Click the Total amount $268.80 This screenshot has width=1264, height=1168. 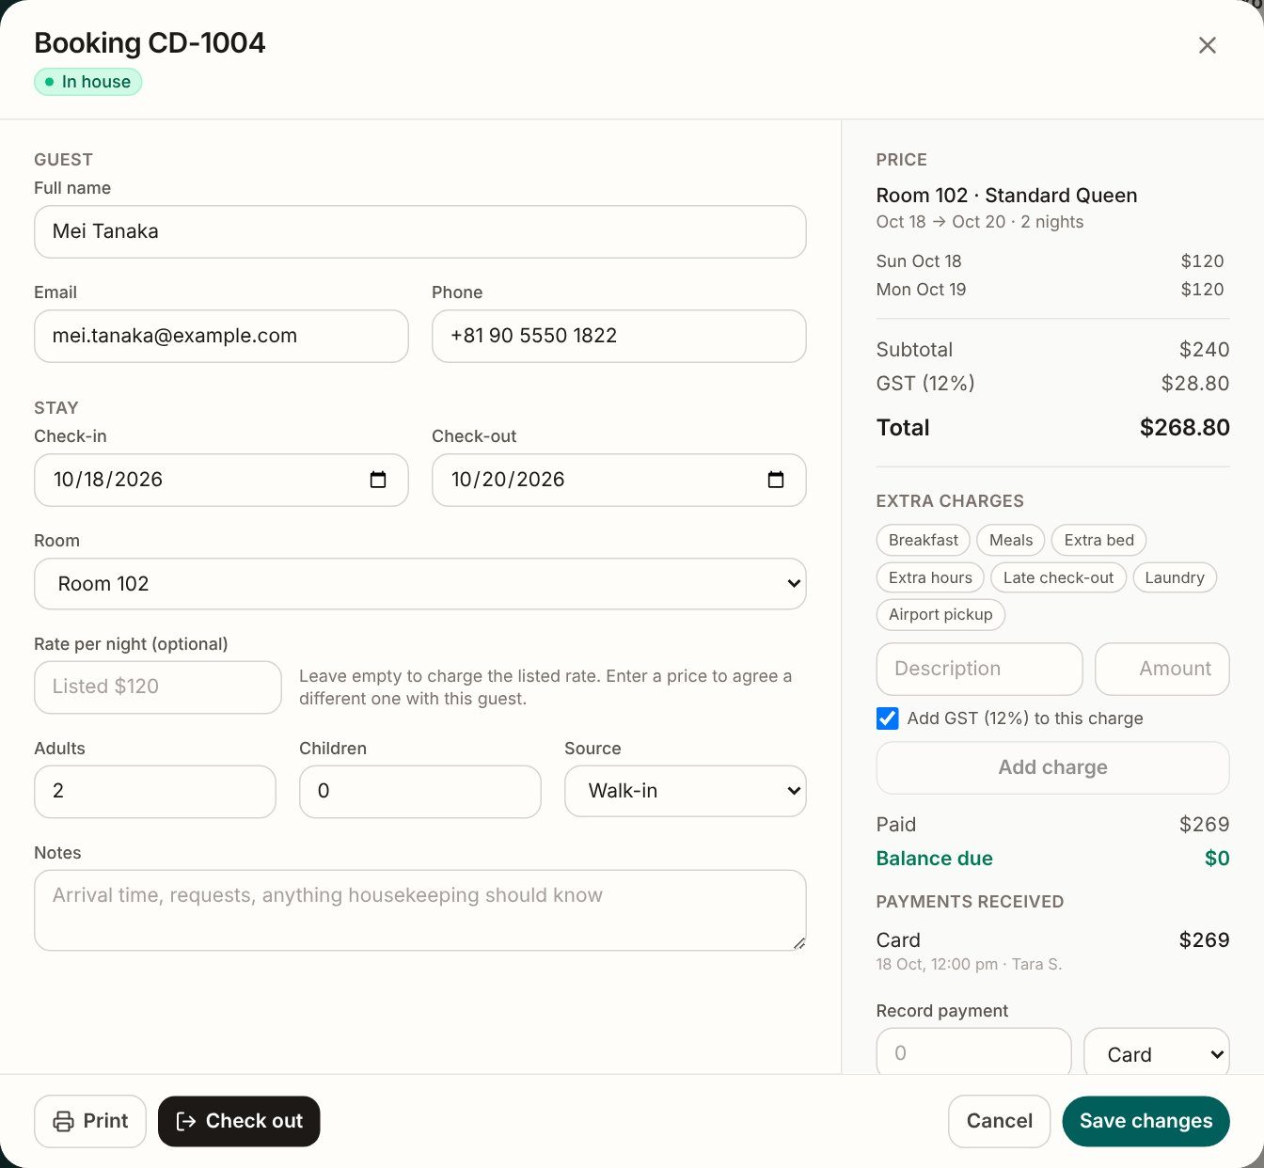1184,428
